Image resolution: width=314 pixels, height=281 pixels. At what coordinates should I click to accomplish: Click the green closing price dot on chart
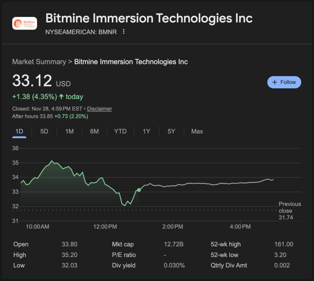pyautogui.click(x=139, y=190)
